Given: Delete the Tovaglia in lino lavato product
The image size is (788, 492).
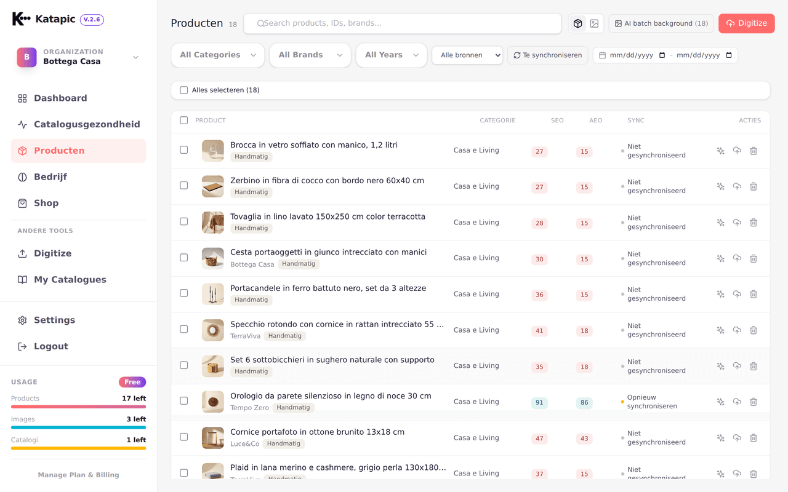Looking at the screenshot, I should coord(754,223).
